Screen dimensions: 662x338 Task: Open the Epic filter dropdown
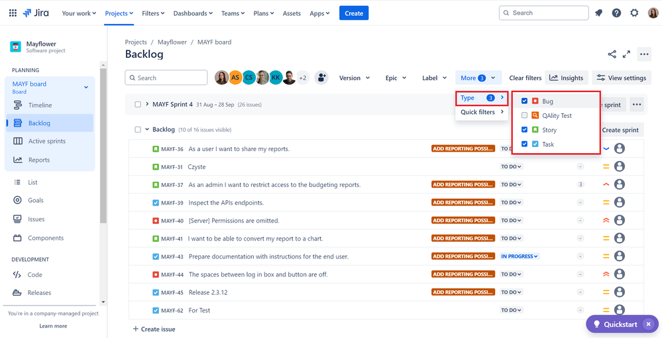[396, 78]
